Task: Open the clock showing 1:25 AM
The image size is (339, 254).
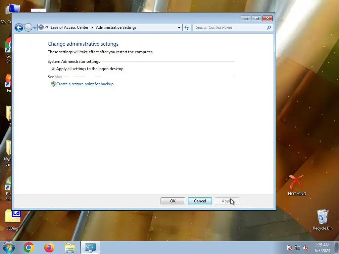Action: pos(322,248)
